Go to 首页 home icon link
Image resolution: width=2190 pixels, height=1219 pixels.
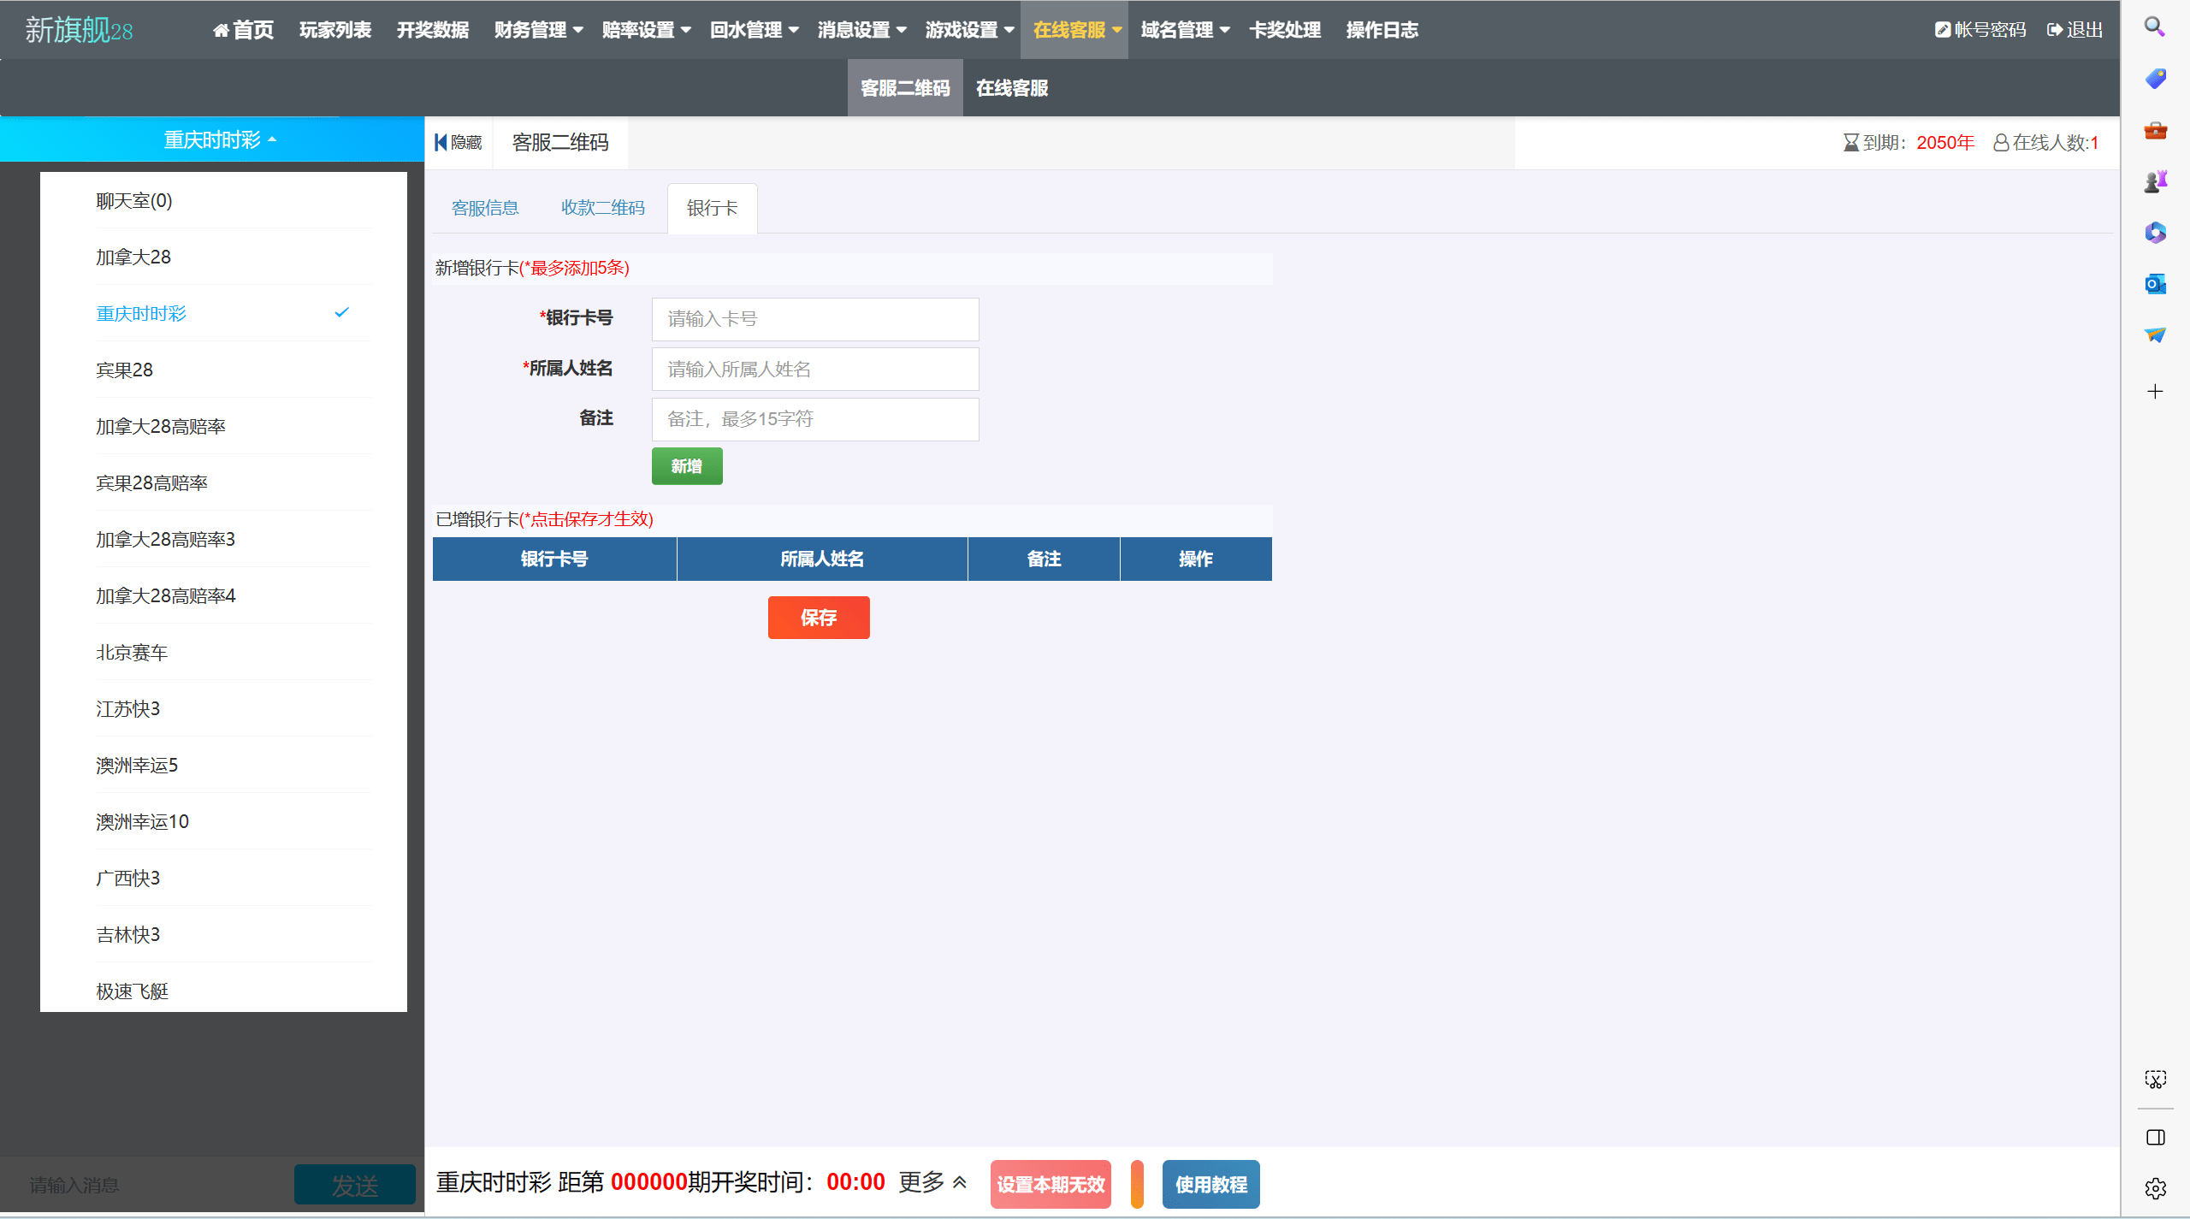243,30
